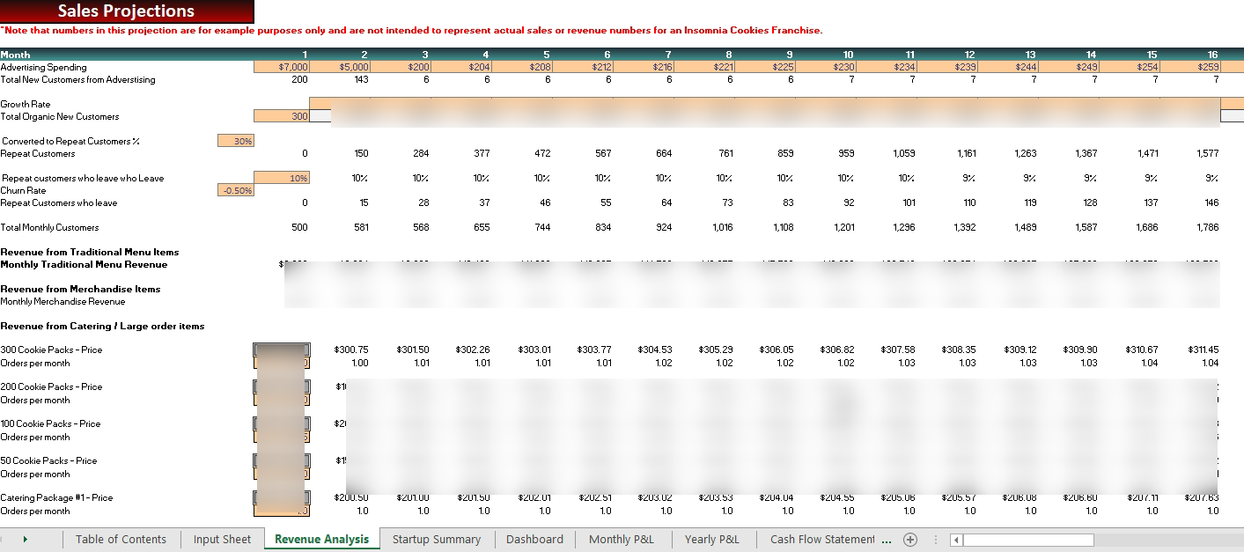Image resolution: width=1244 pixels, height=552 pixels.
Task: Select the 50 Cookie Packs - Price label
Action: tap(48, 460)
